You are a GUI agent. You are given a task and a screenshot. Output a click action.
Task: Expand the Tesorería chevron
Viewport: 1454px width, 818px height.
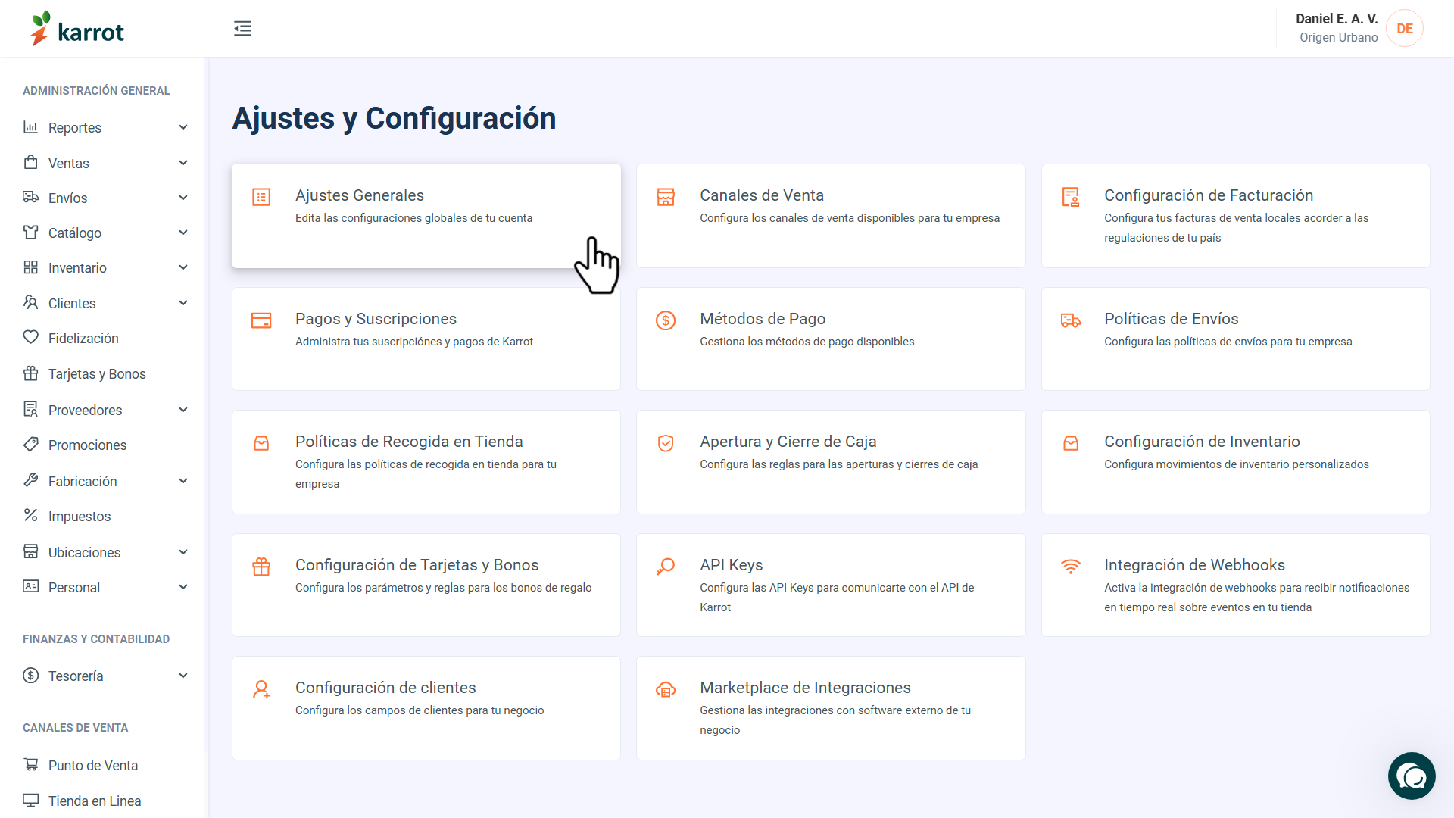coord(183,676)
